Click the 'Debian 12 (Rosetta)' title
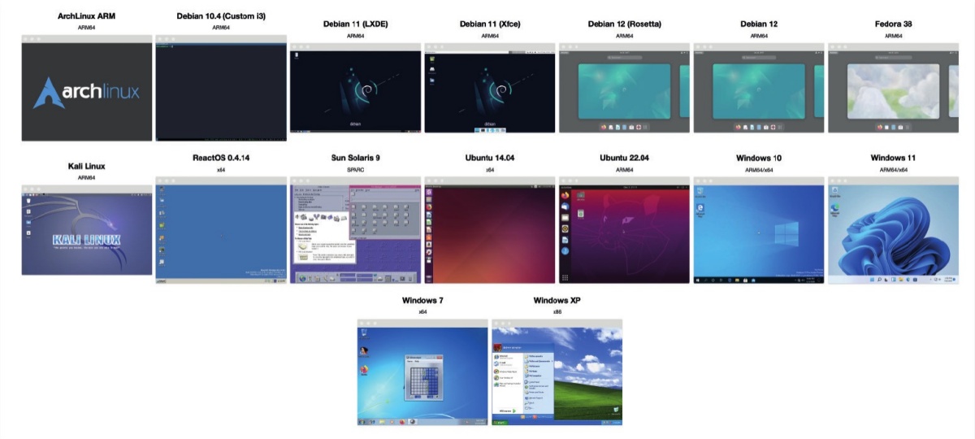The width and height of the screenshot is (975, 439). (625, 24)
